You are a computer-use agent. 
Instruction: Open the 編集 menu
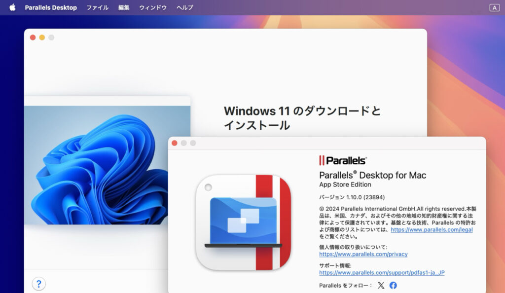(123, 7)
